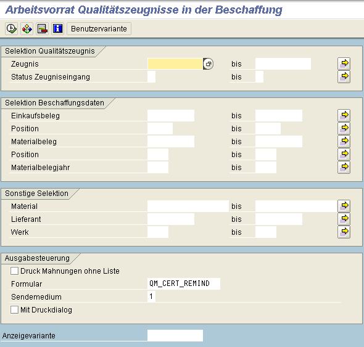Image resolution: width=364 pixels, height=347 pixels.
Task: Open the blue program information icon
Action: [x=57, y=29]
